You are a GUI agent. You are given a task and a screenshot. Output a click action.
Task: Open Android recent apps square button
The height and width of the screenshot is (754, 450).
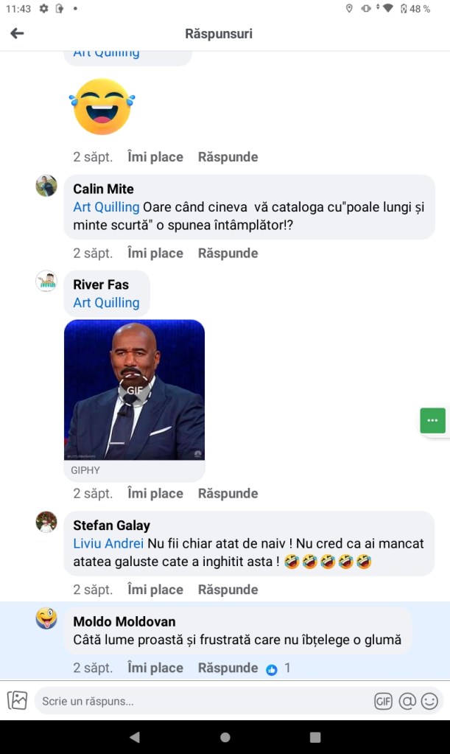pyautogui.click(x=315, y=737)
